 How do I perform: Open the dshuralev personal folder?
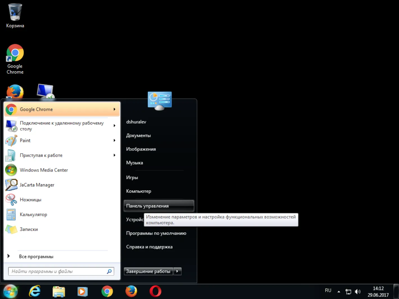point(159,122)
